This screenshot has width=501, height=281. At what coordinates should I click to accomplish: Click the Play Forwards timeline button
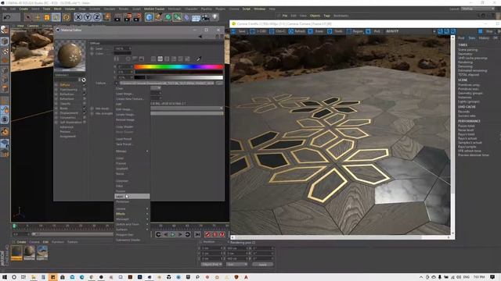(173, 234)
